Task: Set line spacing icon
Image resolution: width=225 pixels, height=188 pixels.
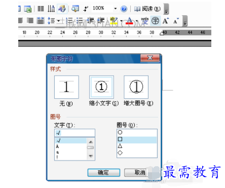Action: click(51, 21)
